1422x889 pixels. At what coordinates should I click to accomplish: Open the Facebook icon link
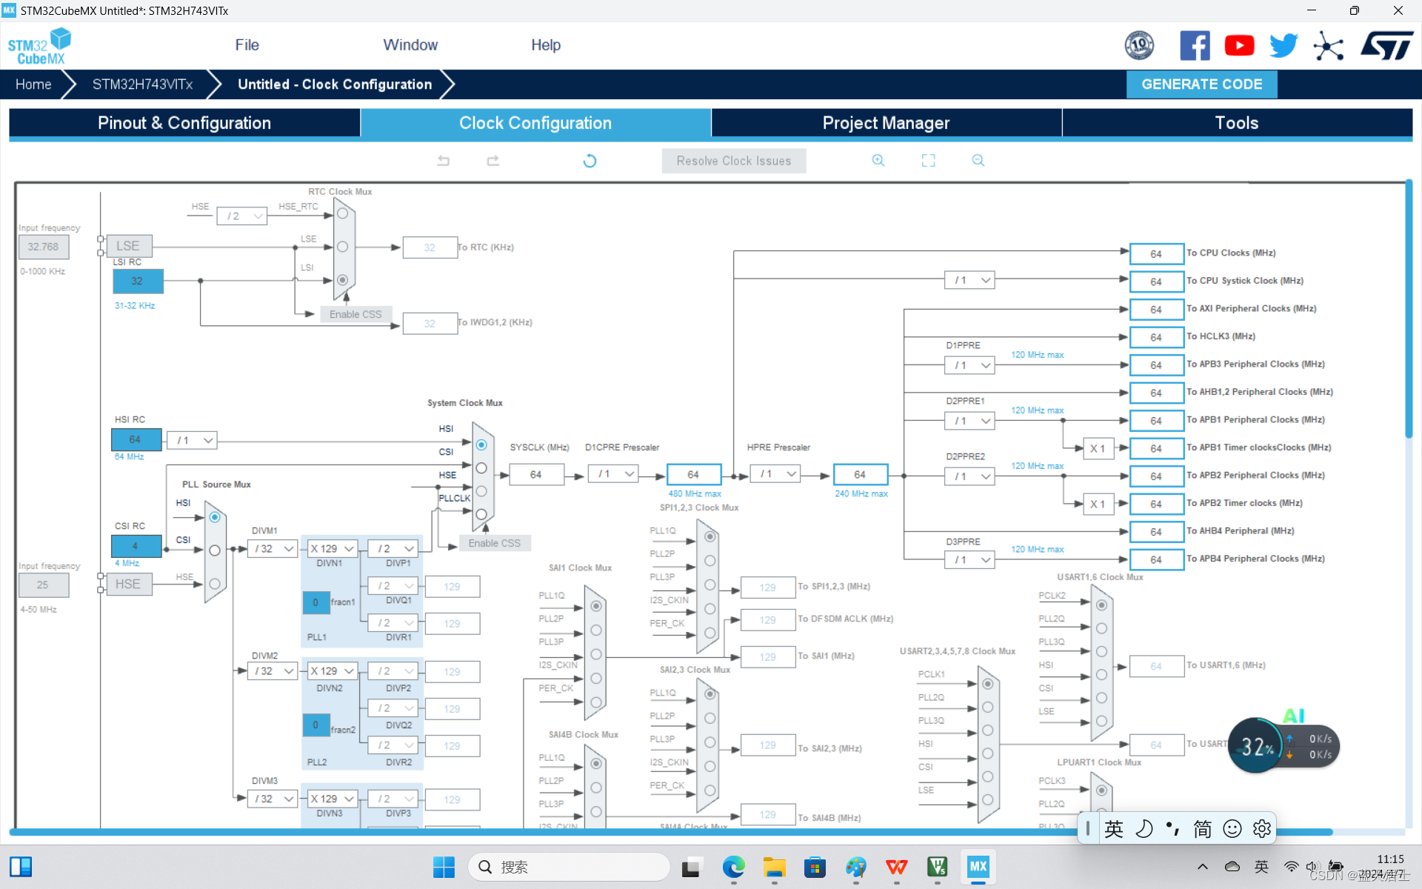click(1195, 46)
